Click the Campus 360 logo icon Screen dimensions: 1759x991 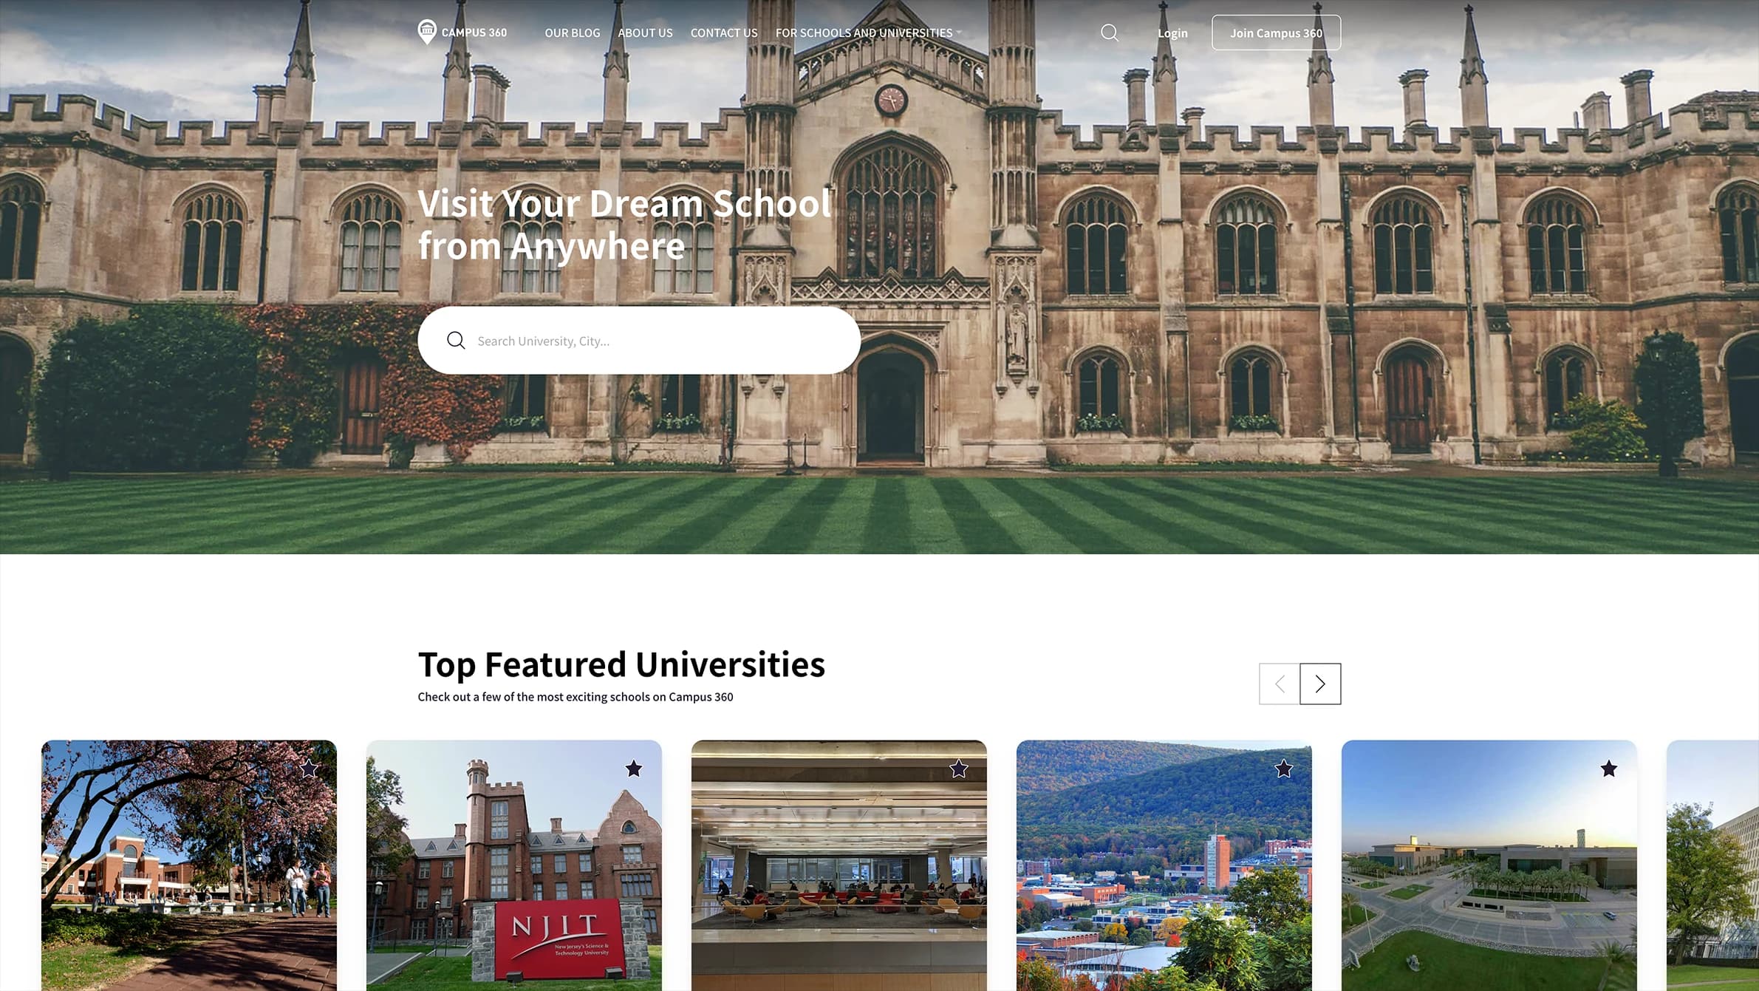(x=426, y=32)
